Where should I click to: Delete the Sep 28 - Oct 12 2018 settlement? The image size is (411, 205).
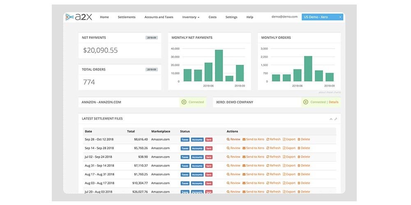click(304, 139)
